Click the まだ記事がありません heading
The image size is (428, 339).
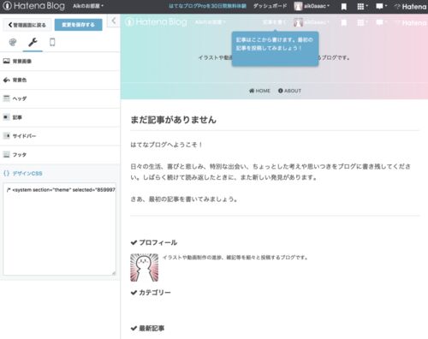[x=173, y=120]
